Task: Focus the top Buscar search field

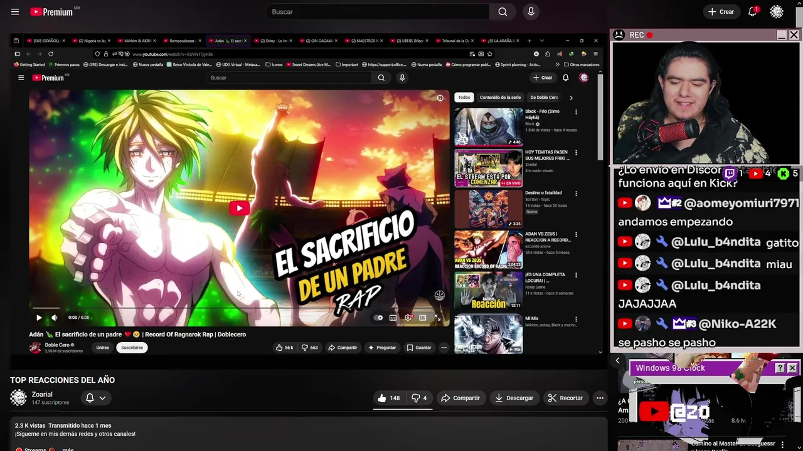Action: pyautogui.click(x=378, y=12)
